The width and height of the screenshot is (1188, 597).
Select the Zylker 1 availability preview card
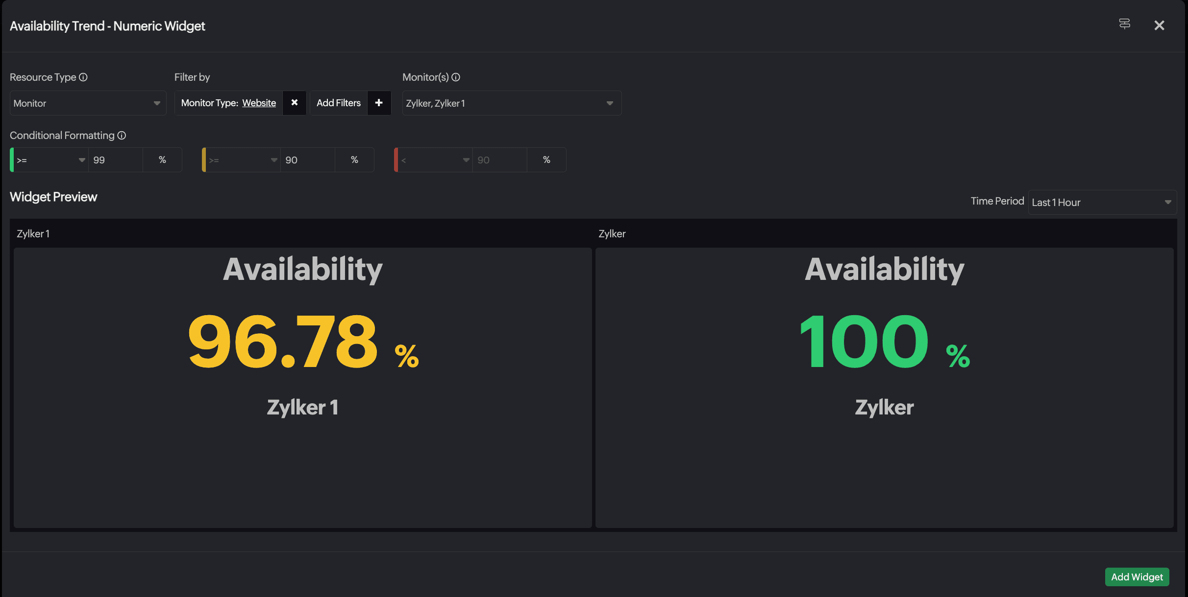[302, 387]
